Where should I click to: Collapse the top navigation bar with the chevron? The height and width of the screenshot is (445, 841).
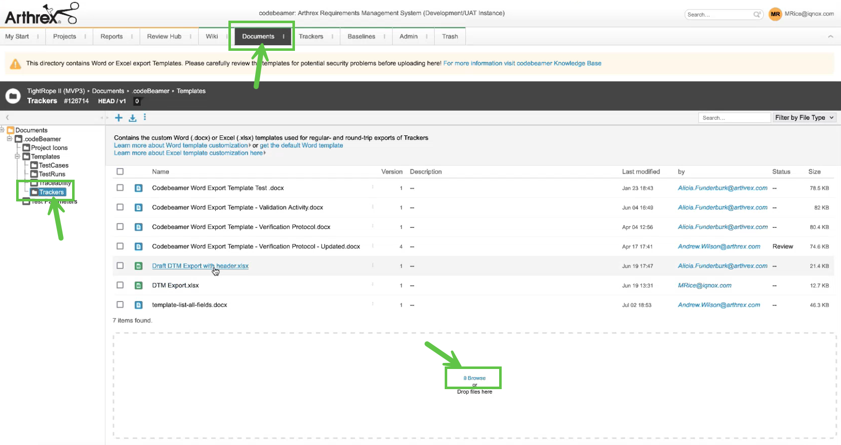point(830,37)
